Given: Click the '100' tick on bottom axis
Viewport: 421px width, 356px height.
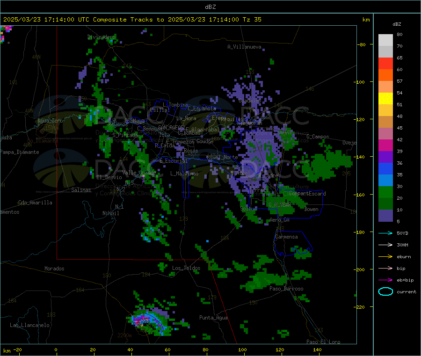Looking at the screenshot, I should point(242,349).
